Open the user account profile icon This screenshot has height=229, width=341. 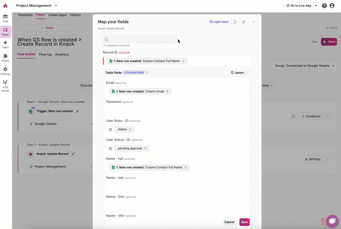point(332,6)
